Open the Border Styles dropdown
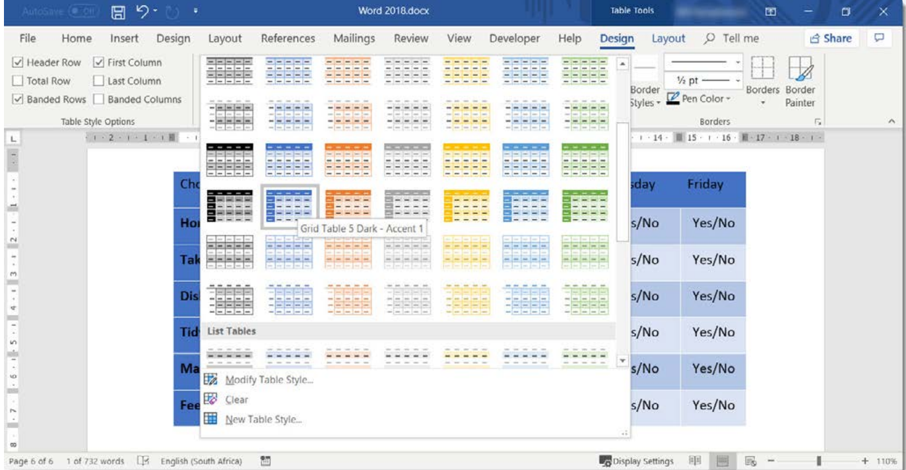This screenshot has width=906, height=470. 644,96
